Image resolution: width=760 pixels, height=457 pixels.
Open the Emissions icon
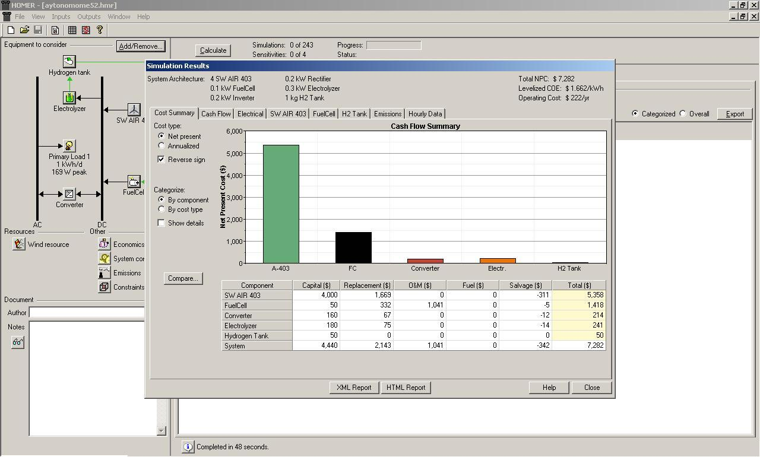coord(104,272)
